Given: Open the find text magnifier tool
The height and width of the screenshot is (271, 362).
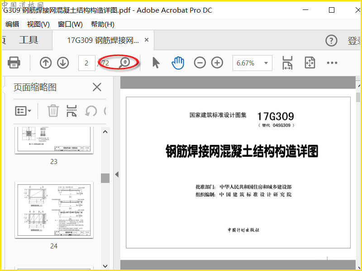Looking at the screenshot, I should (x=125, y=63).
